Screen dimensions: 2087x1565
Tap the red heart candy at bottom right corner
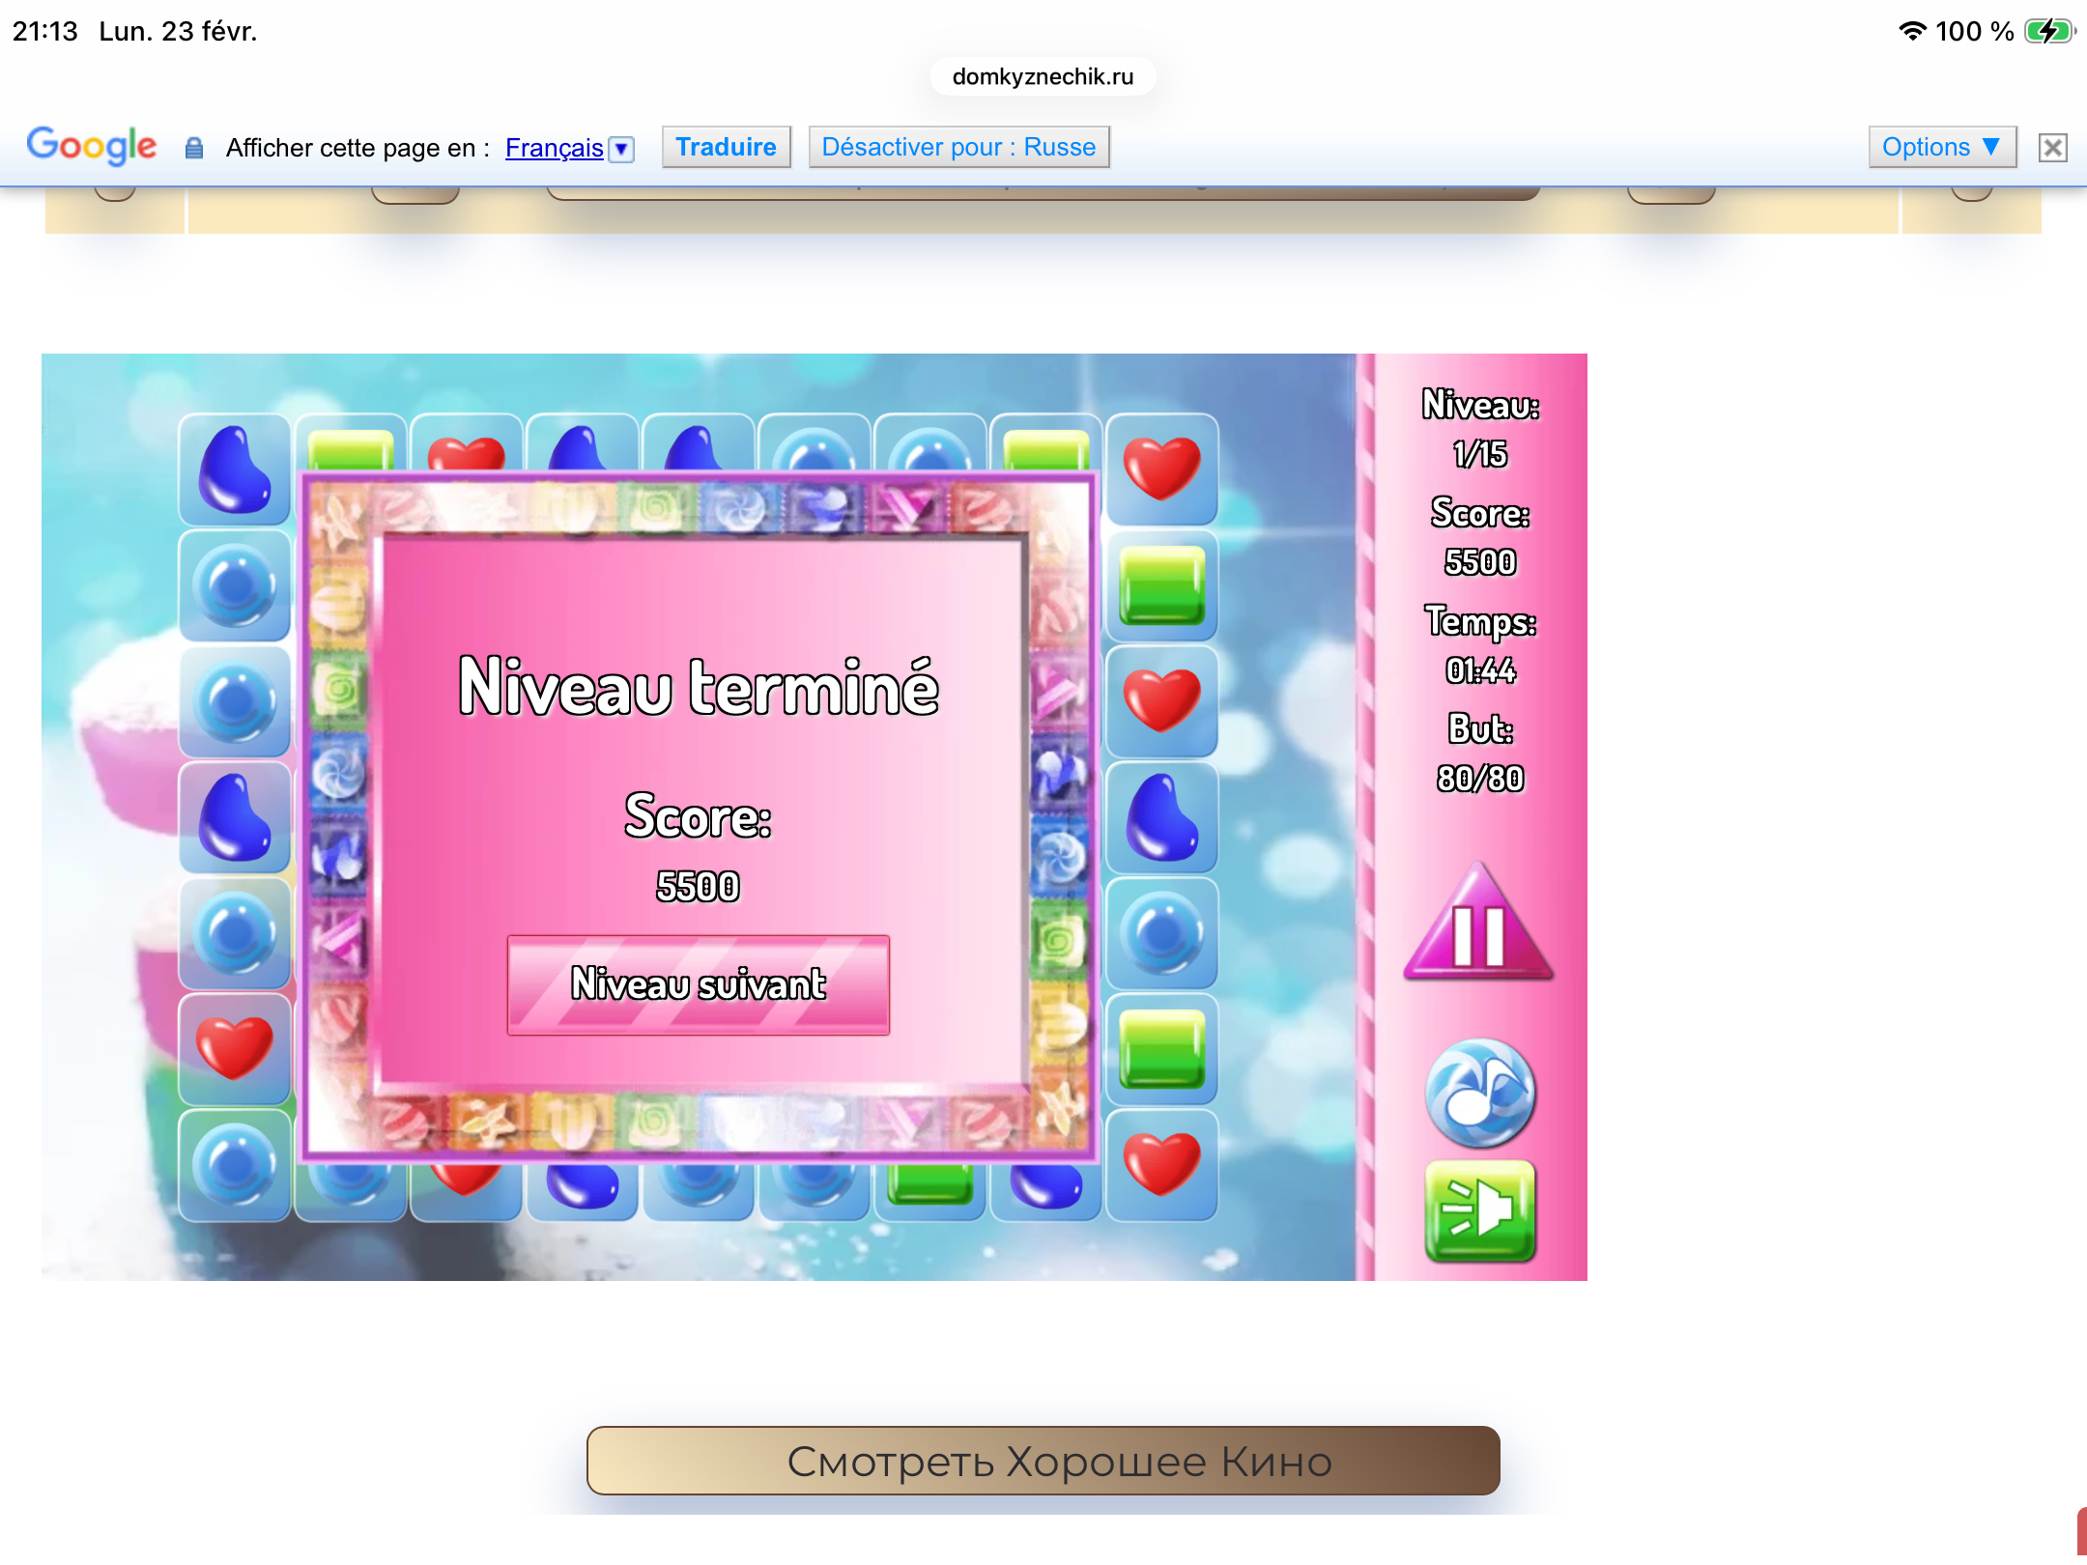(x=1161, y=1164)
